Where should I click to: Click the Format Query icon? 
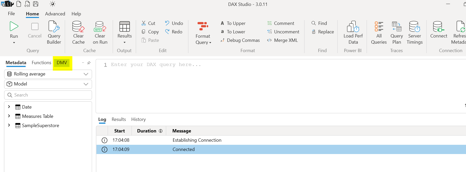tap(203, 26)
